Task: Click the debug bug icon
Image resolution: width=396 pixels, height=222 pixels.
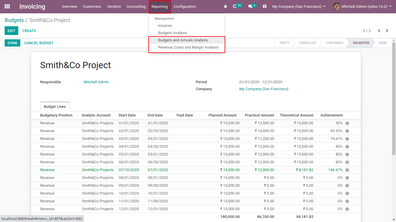Action: click(x=226, y=6)
